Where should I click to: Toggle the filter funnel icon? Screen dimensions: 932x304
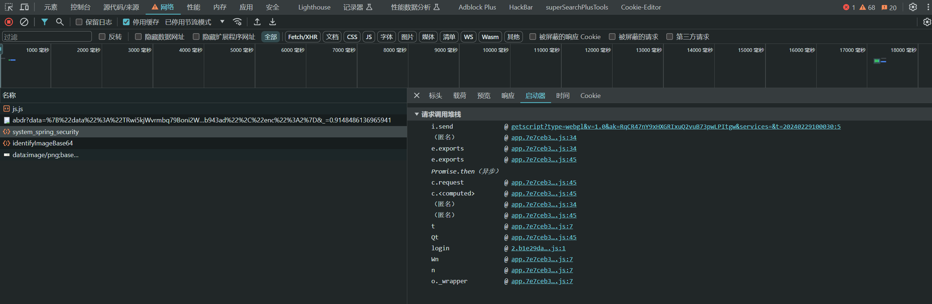(x=44, y=22)
